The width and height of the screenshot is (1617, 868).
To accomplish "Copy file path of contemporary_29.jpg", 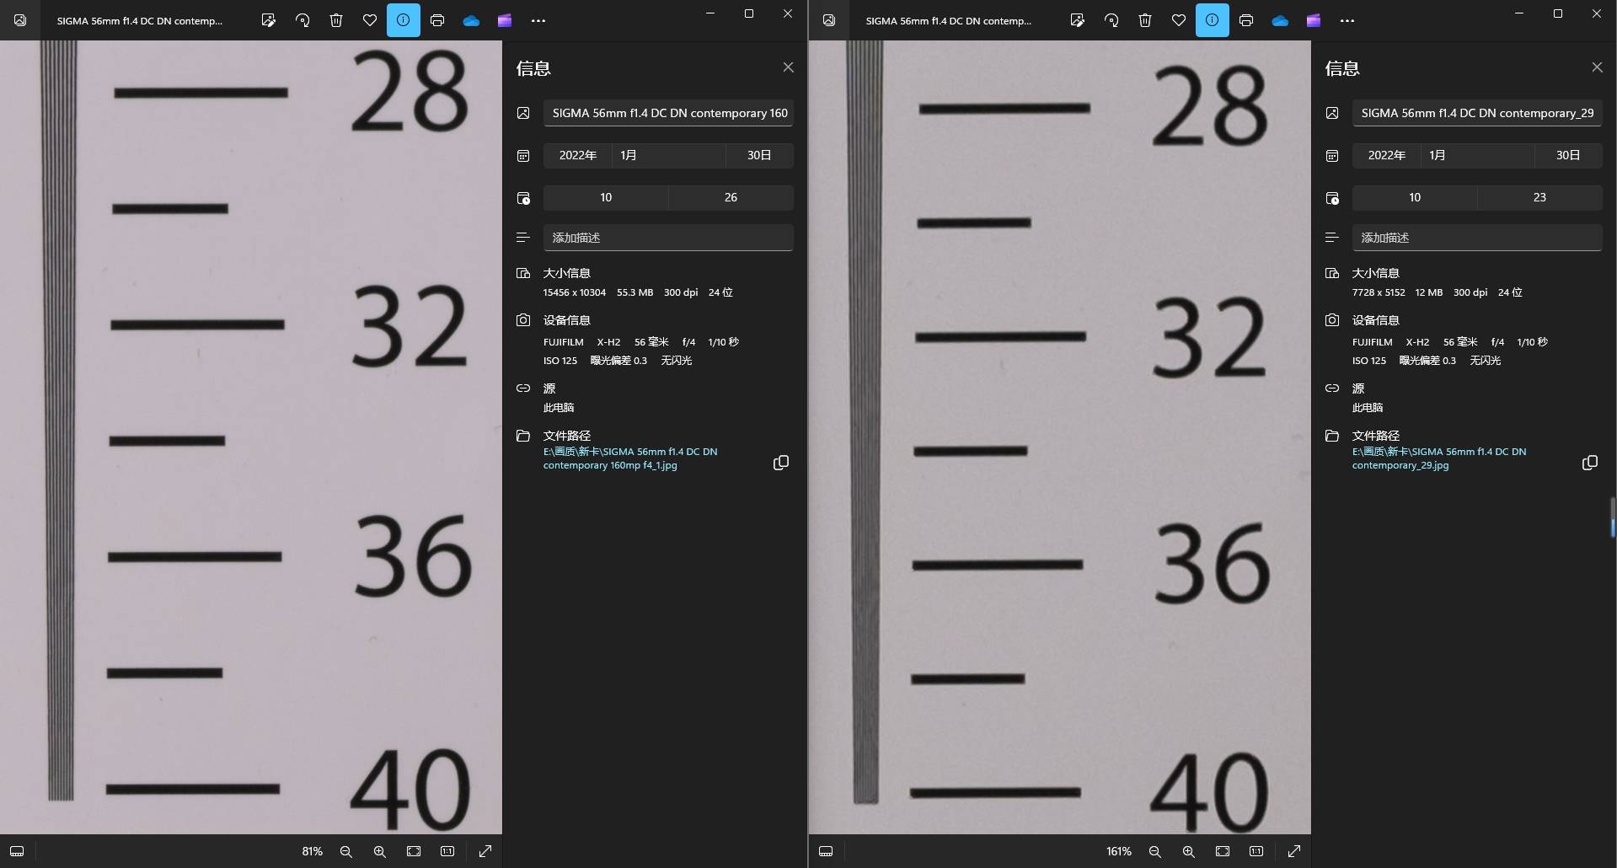I will (x=1590, y=463).
